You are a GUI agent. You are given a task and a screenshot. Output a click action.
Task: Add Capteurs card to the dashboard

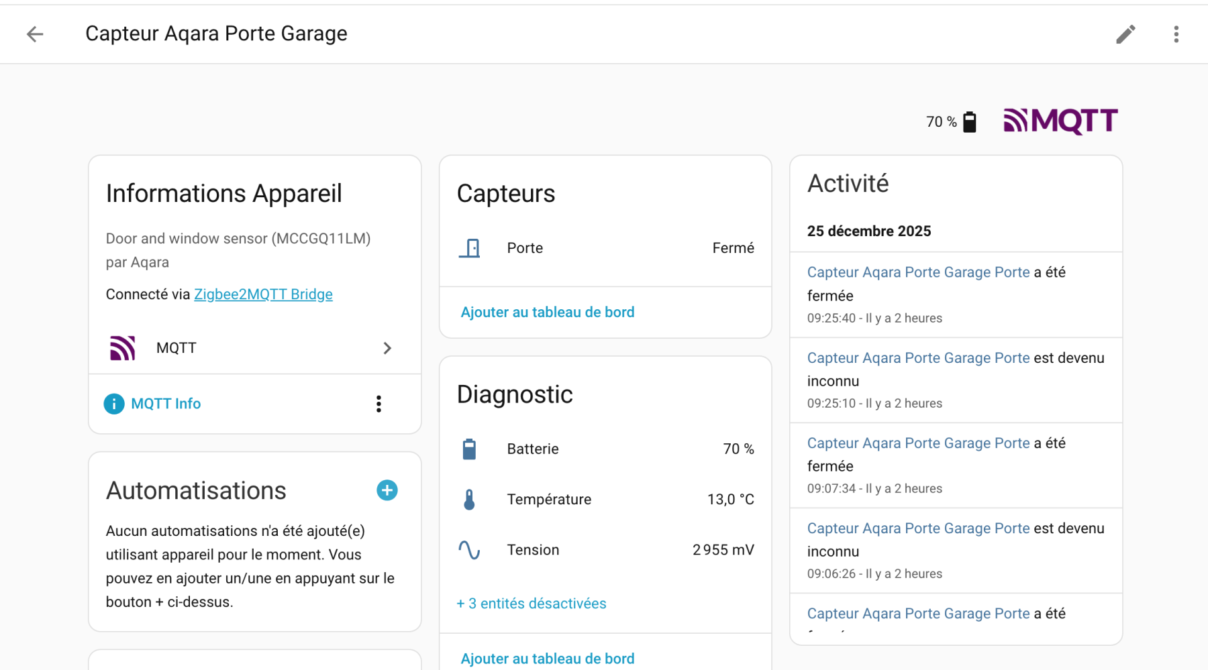pyautogui.click(x=547, y=312)
